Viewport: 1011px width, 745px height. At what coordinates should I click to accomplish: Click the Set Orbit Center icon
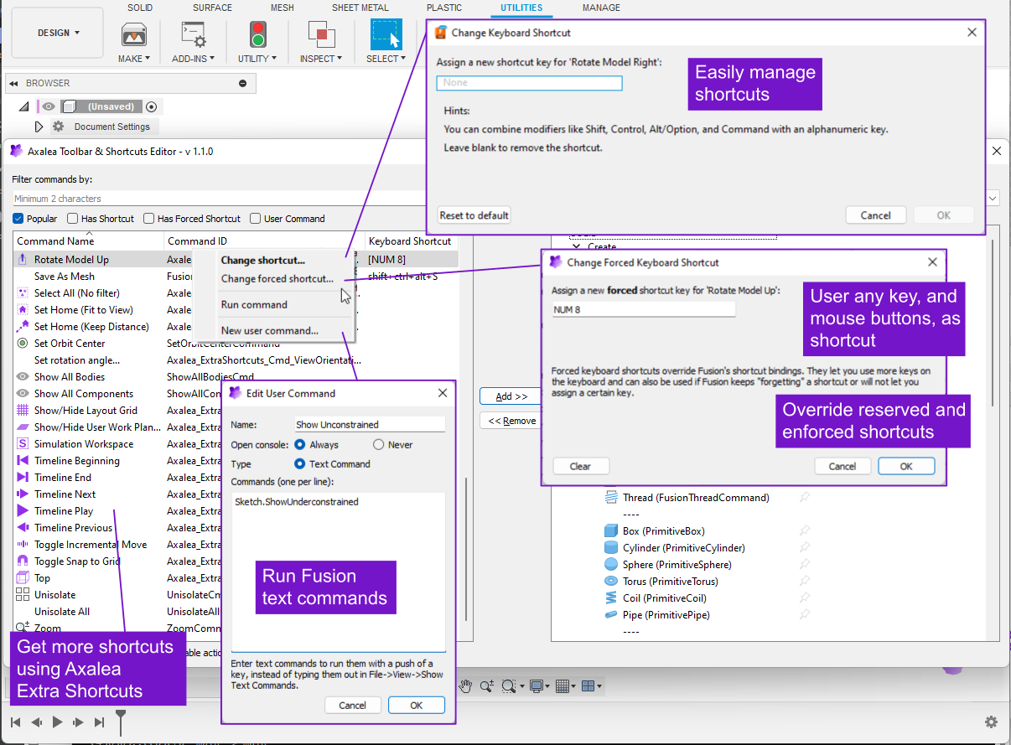click(23, 344)
